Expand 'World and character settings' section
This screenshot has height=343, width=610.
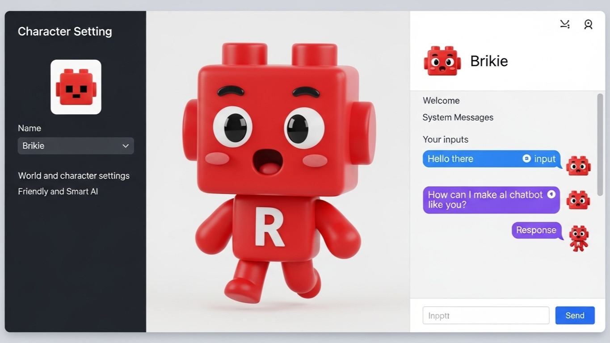tap(74, 176)
